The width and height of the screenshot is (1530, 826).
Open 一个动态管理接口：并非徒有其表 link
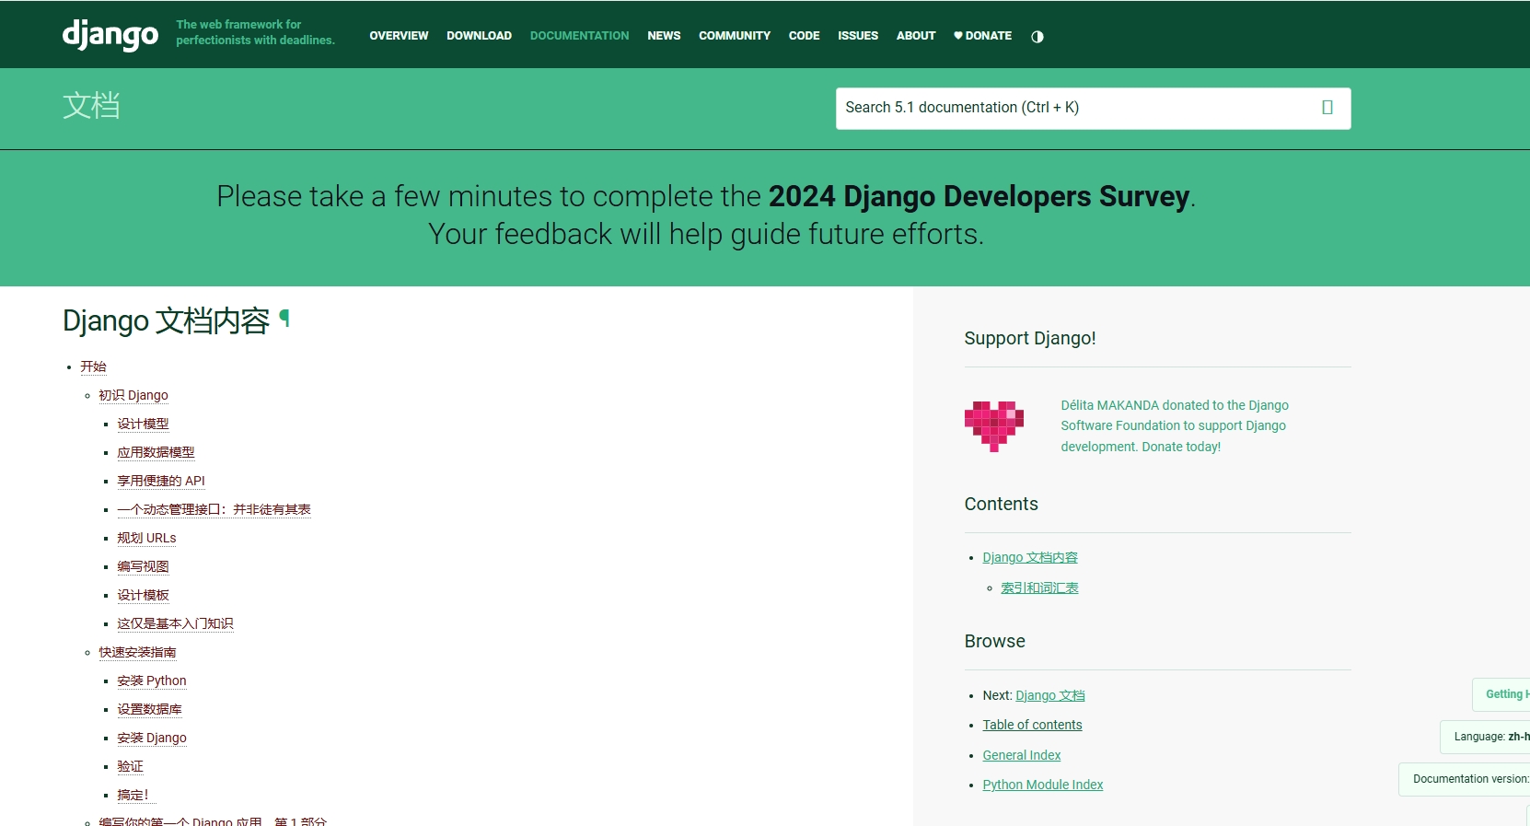point(214,509)
